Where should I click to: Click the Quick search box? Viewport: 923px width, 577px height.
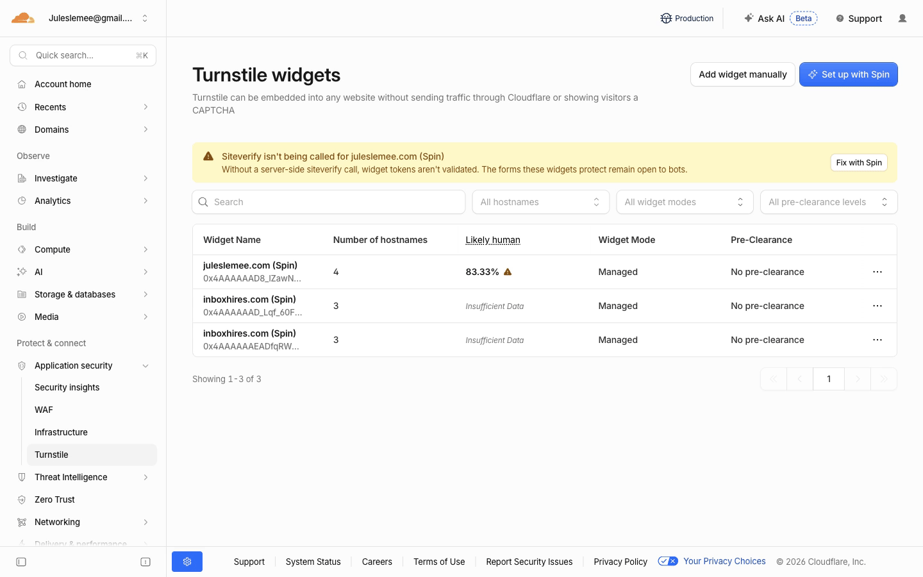click(x=83, y=55)
